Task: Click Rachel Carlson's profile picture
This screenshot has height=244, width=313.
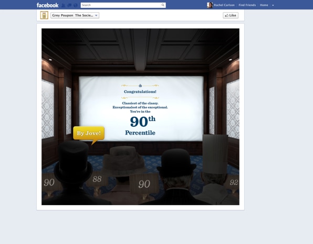Action: pos(210,5)
